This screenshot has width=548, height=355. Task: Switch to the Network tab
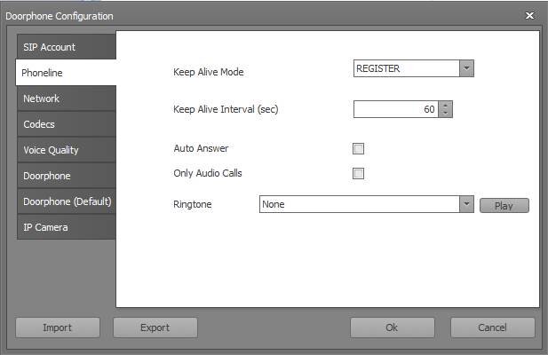coord(67,99)
